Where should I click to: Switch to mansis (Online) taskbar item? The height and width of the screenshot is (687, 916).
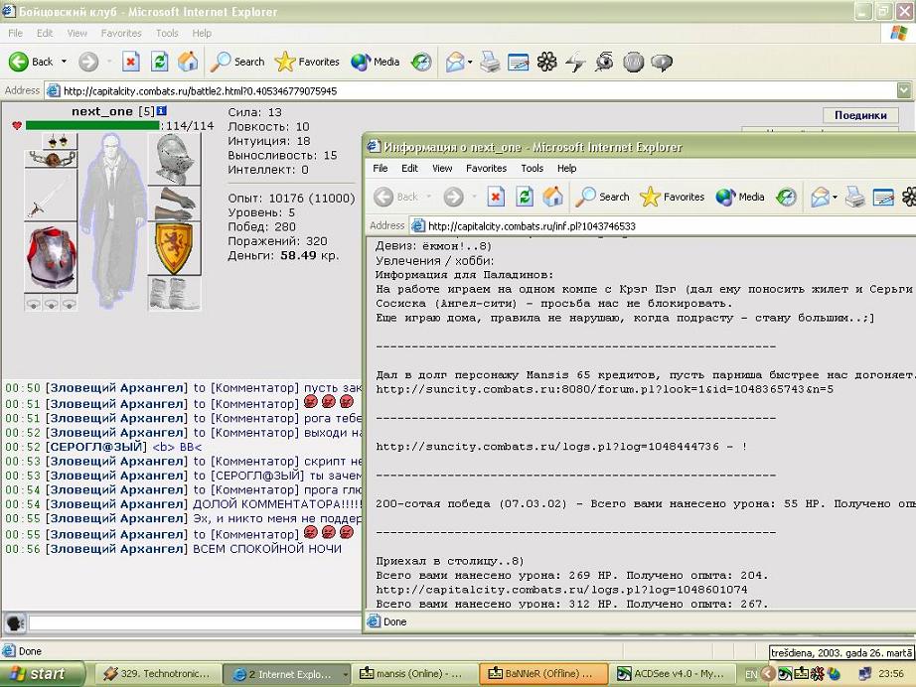coord(413,674)
